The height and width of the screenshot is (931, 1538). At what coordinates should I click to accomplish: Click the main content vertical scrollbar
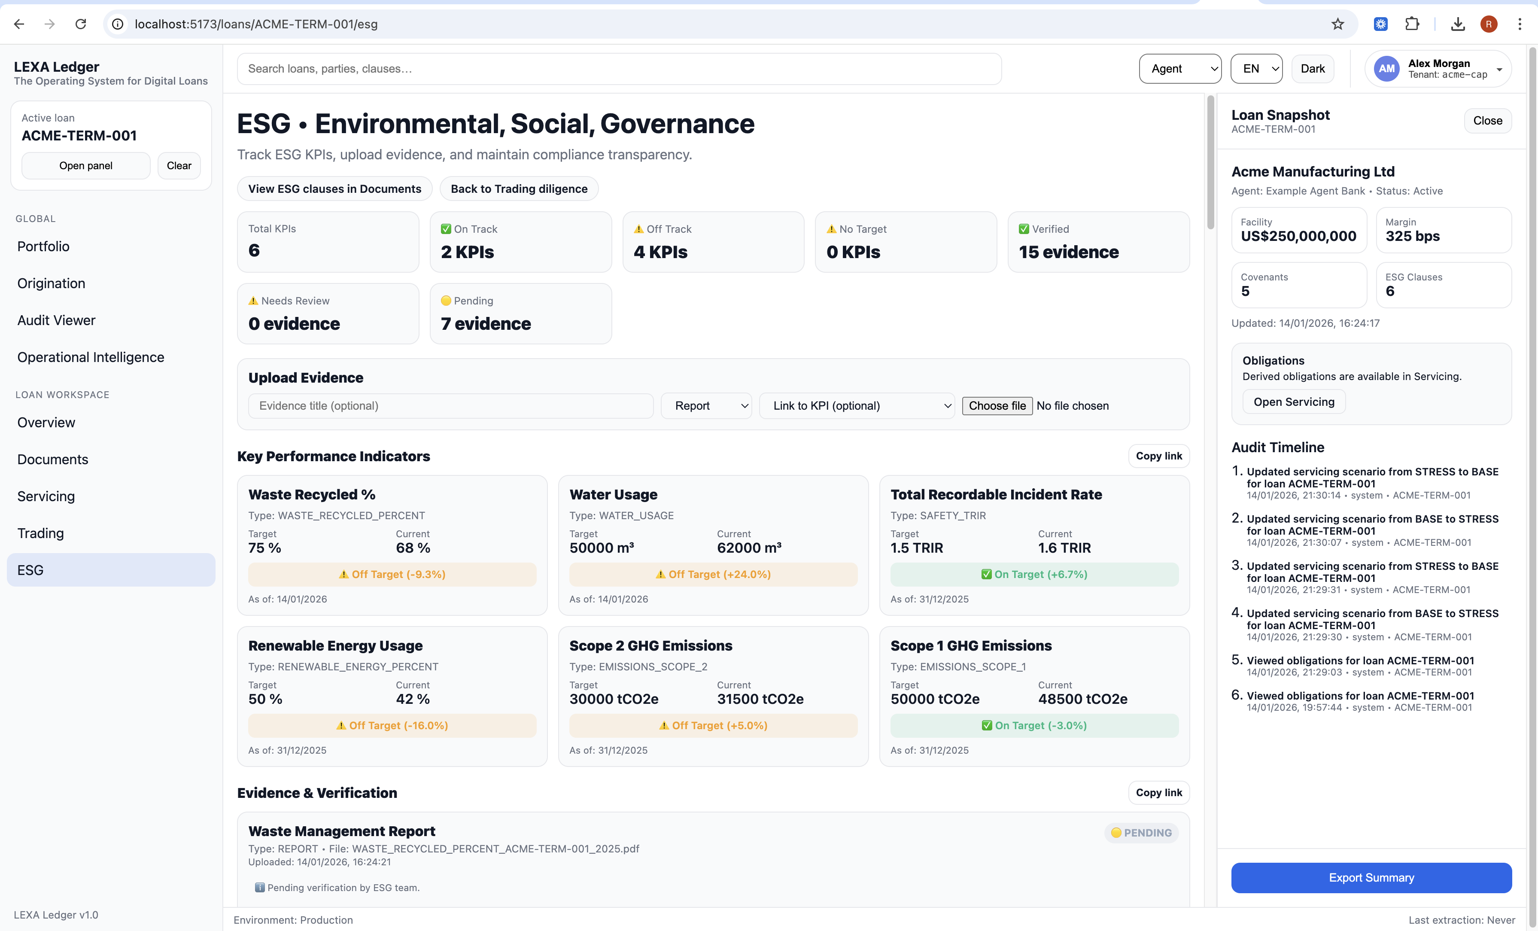click(1210, 162)
